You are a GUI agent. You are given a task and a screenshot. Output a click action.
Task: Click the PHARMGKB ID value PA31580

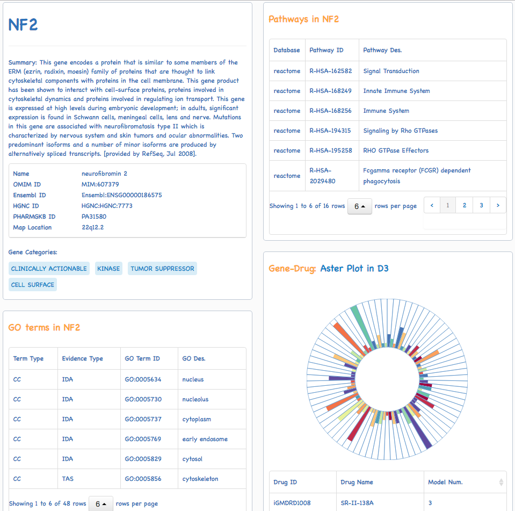[94, 217]
